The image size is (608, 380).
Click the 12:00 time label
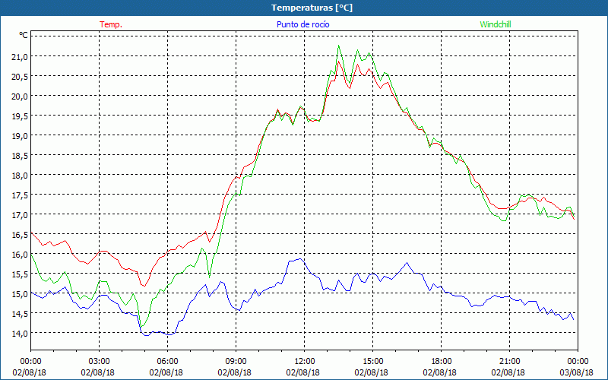click(x=305, y=362)
